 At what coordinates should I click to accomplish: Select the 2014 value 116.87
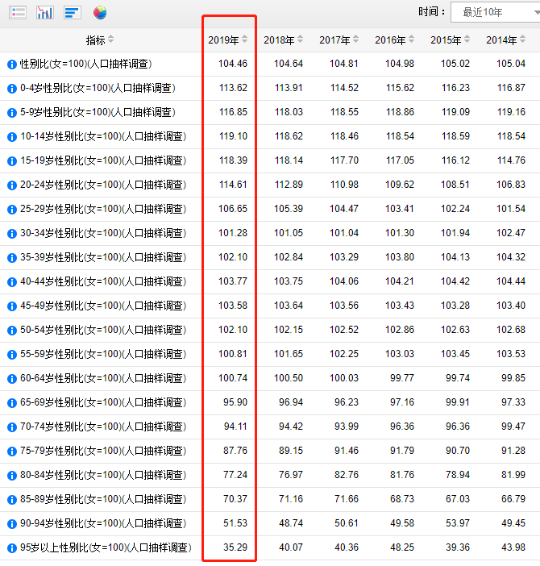[511, 88]
